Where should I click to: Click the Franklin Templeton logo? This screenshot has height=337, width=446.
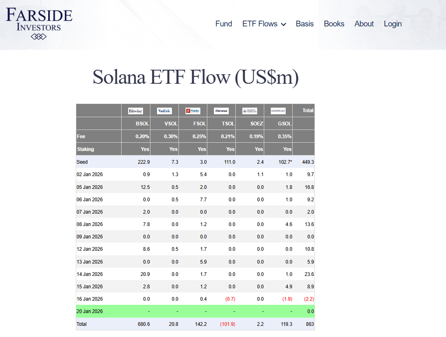click(x=250, y=111)
